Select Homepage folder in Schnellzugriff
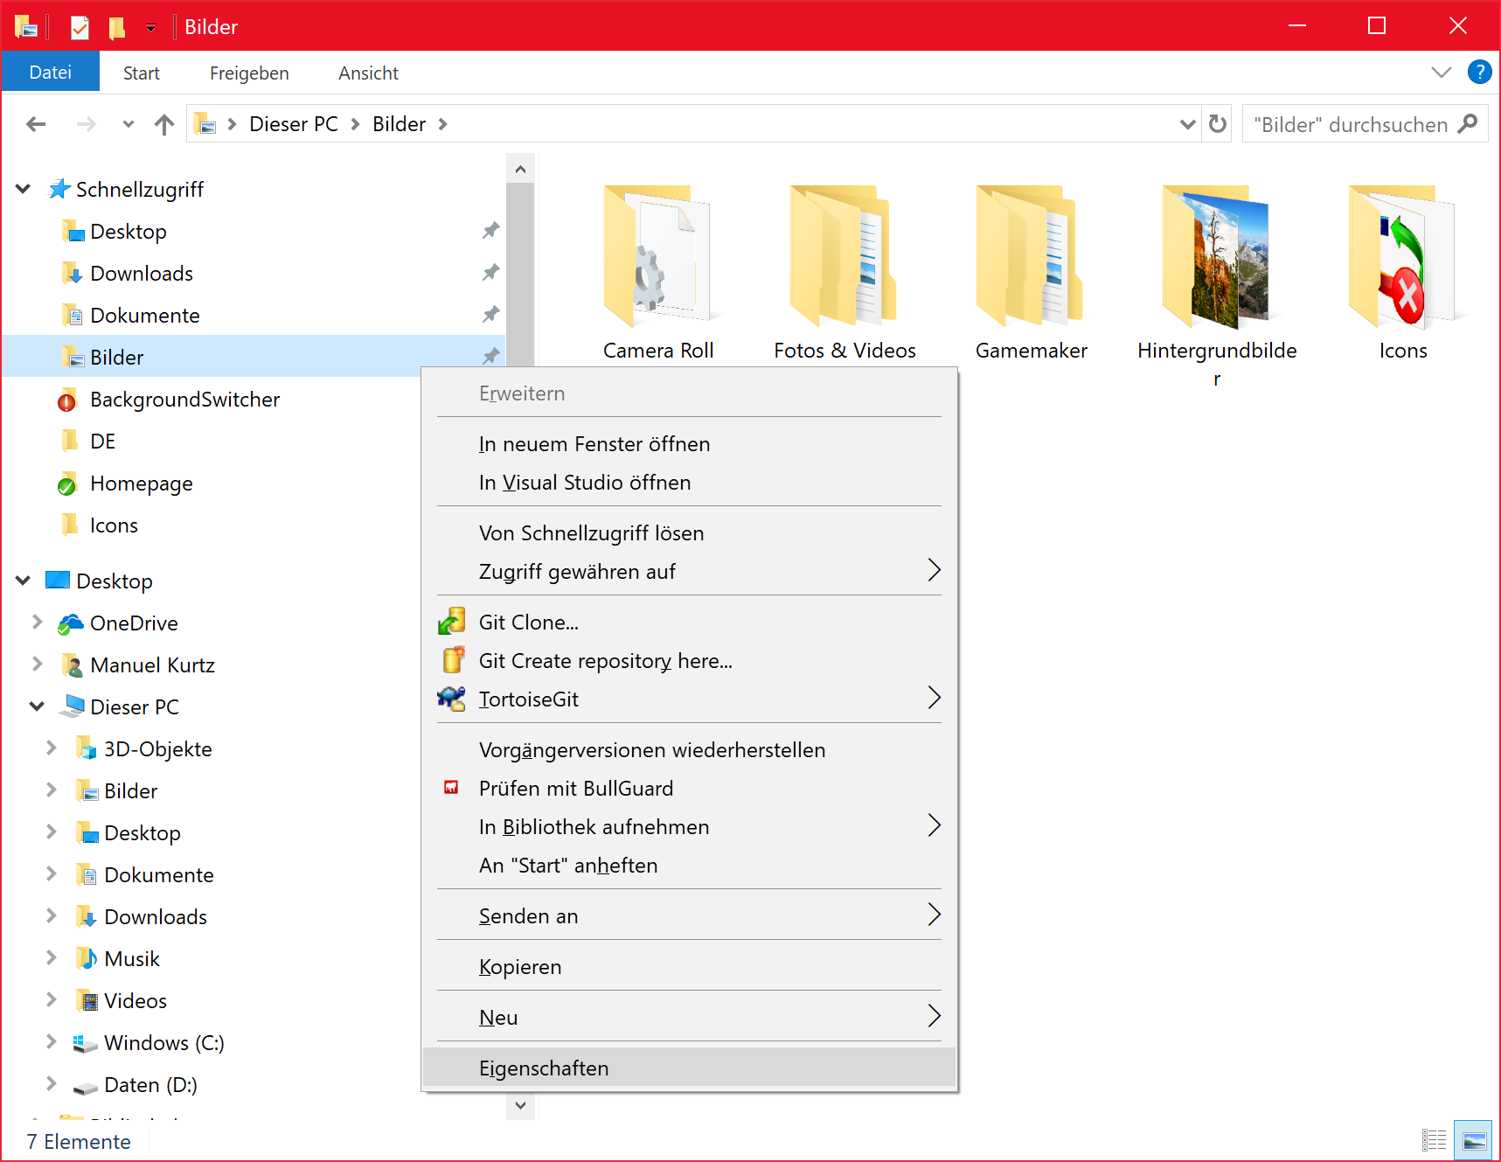 tap(141, 484)
